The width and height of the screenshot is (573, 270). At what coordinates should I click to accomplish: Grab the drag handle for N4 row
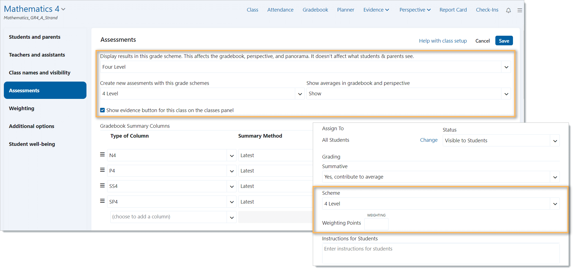(102, 155)
